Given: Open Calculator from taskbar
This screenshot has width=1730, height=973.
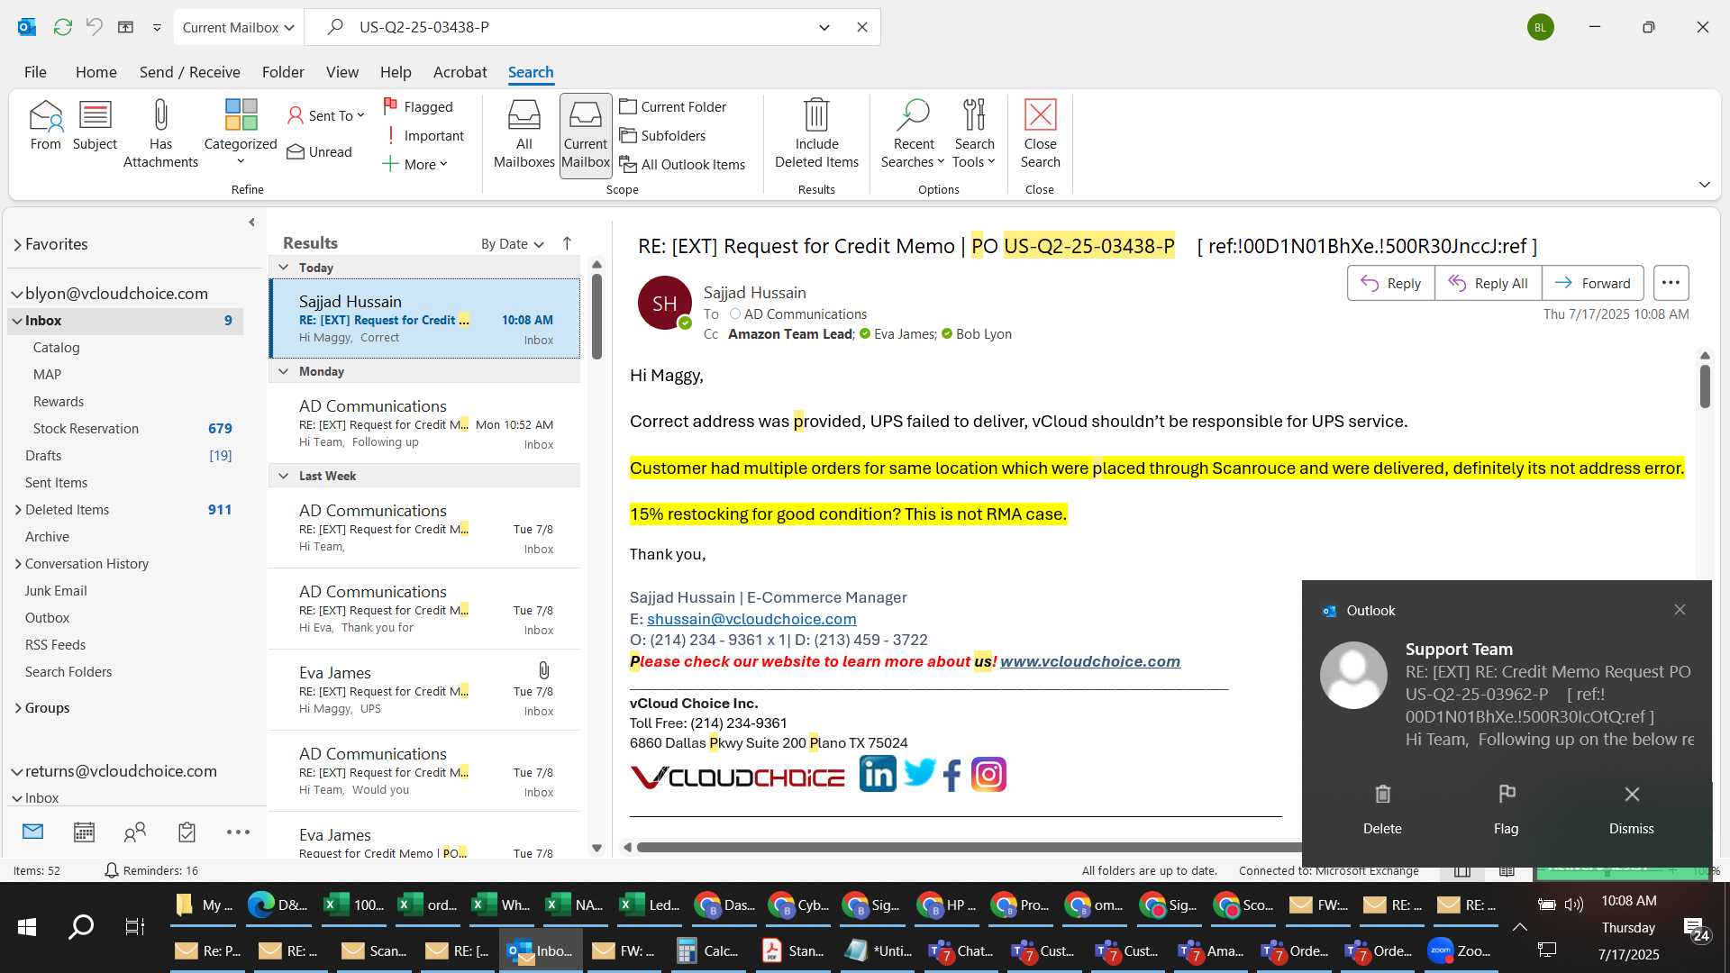Looking at the screenshot, I should 707,950.
